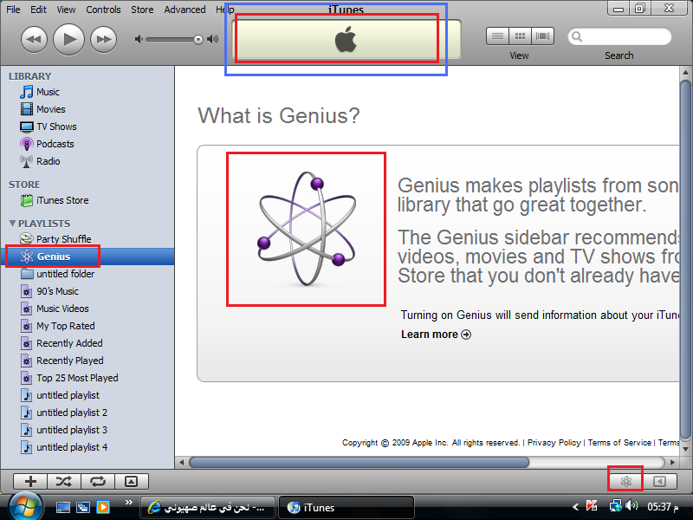Screen dimensions: 693x520
Task: Open TV Shows in the library
Action: pos(49,127)
